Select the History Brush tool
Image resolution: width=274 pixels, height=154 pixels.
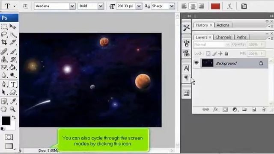click(x=13, y=59)
